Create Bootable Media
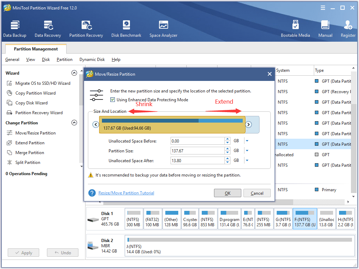Image resolution: width=359 pixels, height=269 pixels. tap(295, 29)
